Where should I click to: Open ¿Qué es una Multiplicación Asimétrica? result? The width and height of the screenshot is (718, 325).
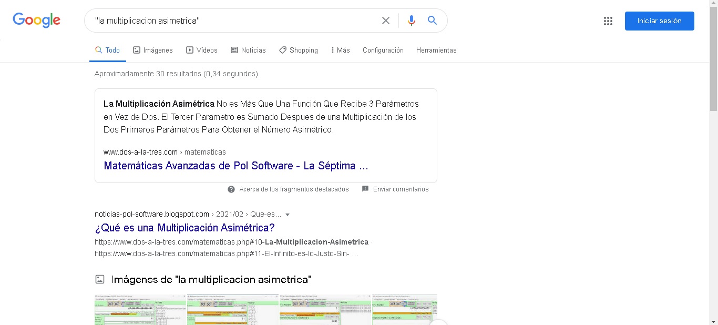pos(184,228)
